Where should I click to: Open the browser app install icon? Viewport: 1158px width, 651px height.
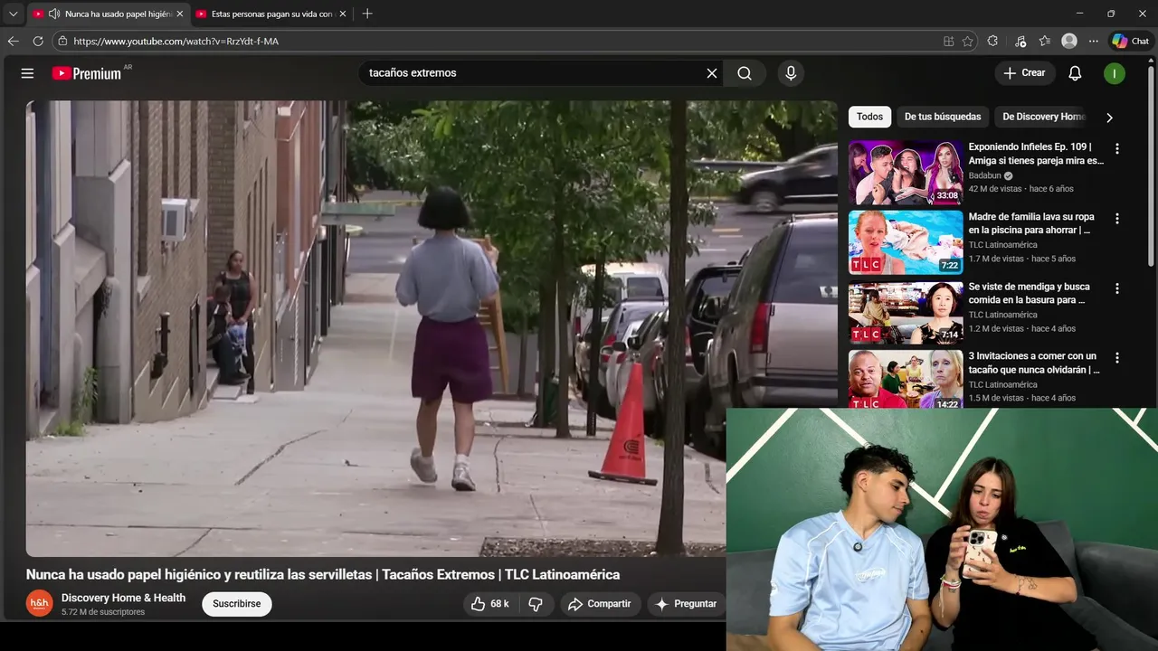pos(948,41)
